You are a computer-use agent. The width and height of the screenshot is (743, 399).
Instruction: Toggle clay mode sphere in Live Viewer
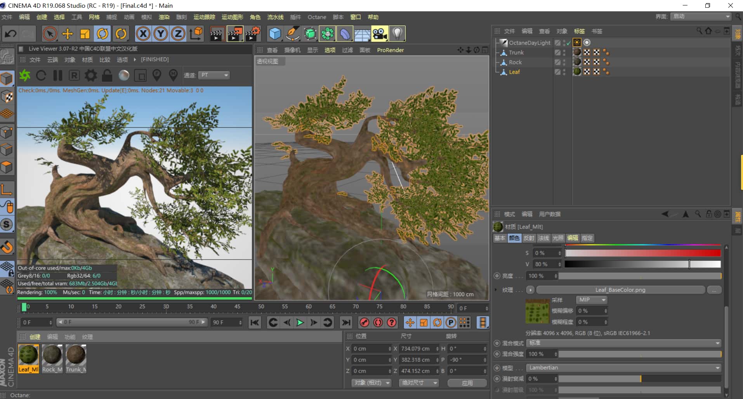[x=124, y=75]
